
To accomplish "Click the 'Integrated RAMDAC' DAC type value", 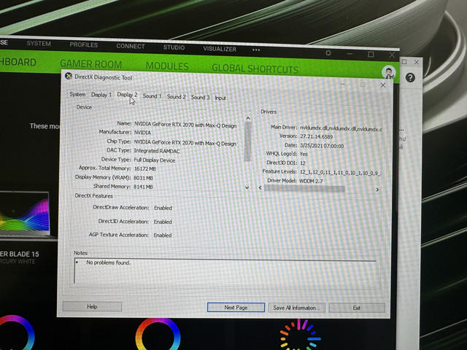I will [x=157, y=151].
